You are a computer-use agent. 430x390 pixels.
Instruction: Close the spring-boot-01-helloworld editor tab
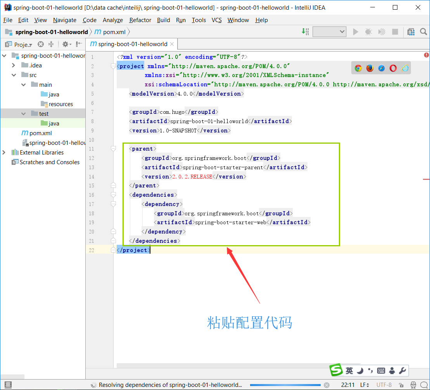coord(172,44)
